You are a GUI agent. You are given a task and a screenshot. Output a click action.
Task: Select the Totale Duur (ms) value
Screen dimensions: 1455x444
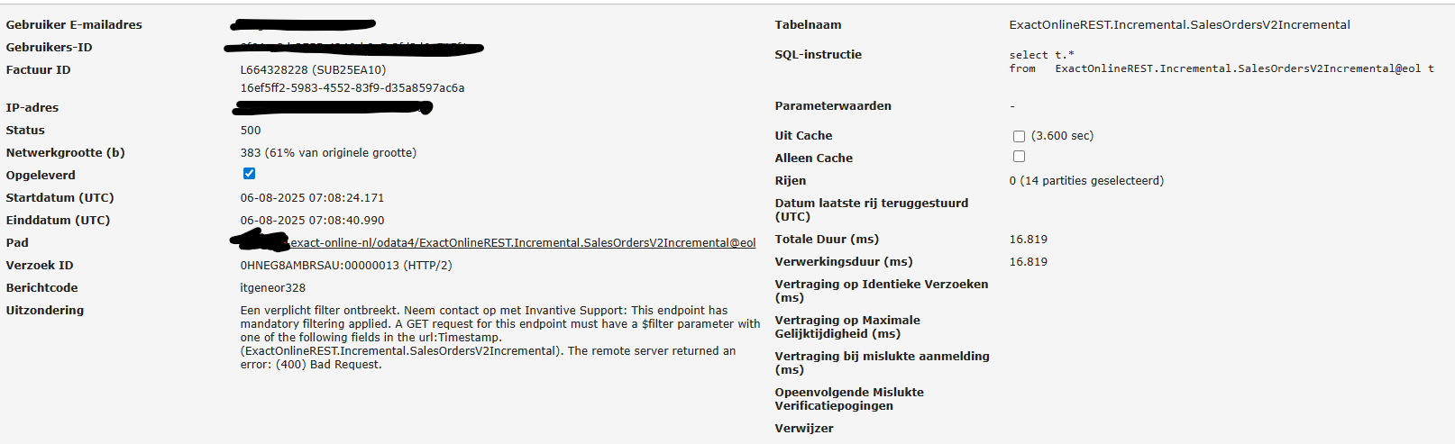(x=1028, y=239)
